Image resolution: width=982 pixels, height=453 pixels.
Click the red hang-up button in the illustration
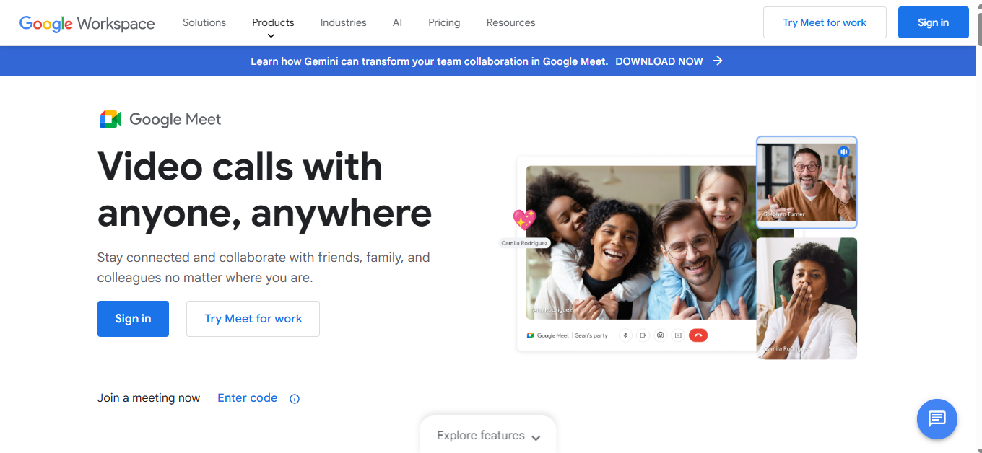698,335
